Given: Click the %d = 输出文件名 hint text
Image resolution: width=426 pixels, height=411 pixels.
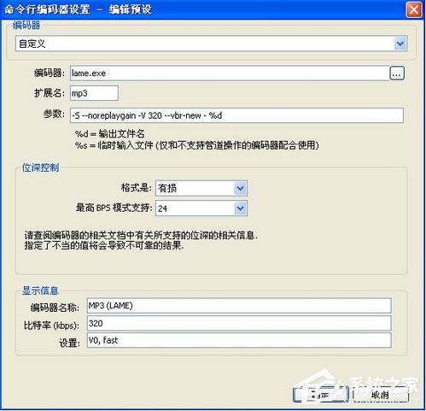Looking at the screenshot, I should (x=110, y=133).
